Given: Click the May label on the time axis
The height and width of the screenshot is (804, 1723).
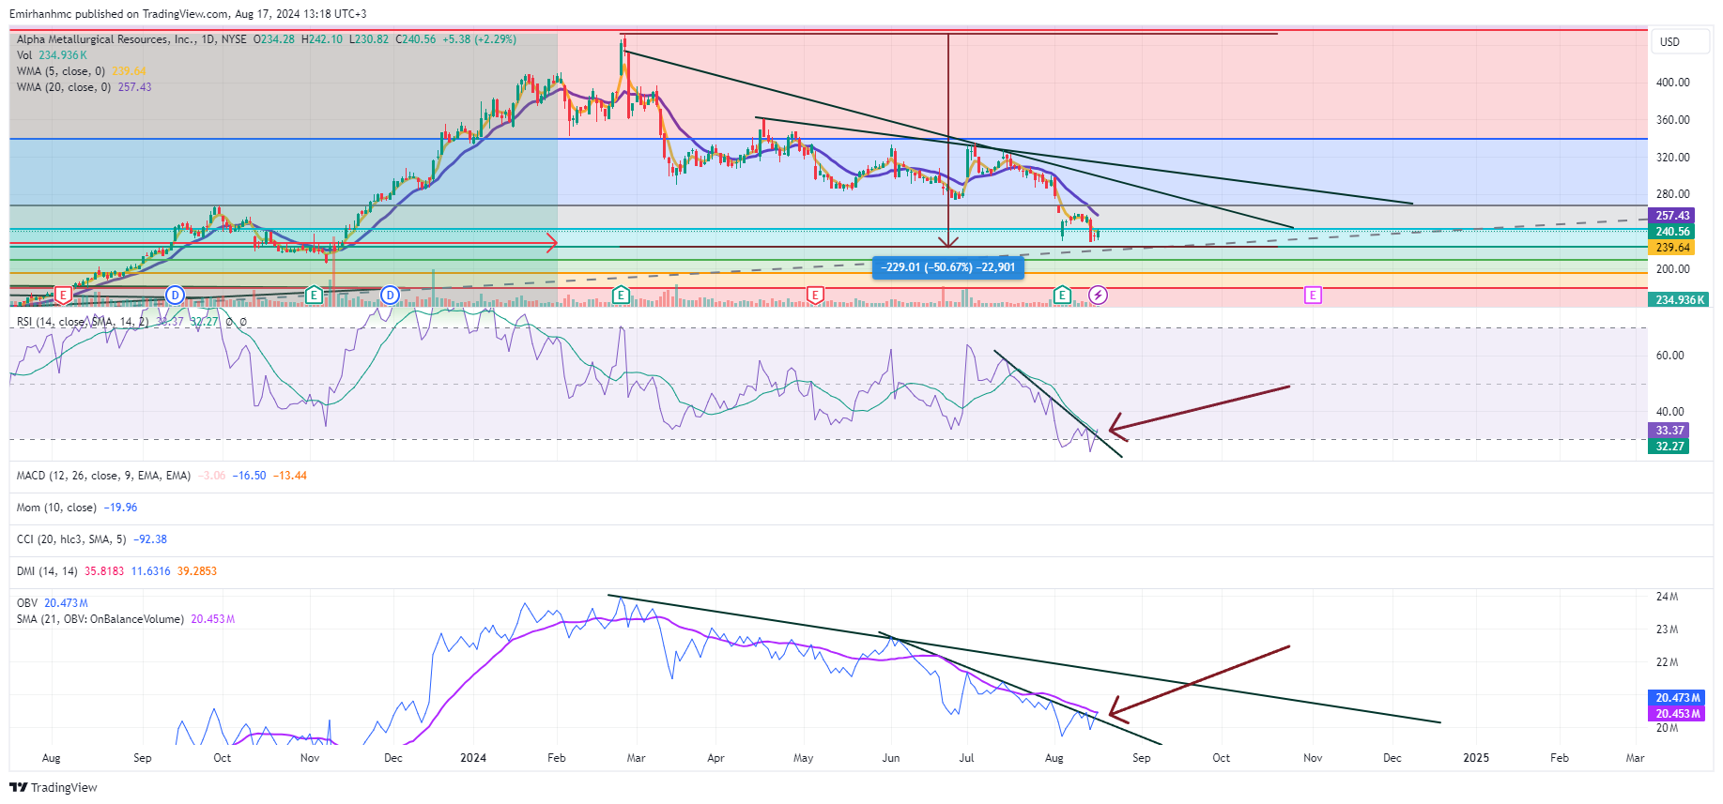Looking at the screenshot, I should click(803, 758).
